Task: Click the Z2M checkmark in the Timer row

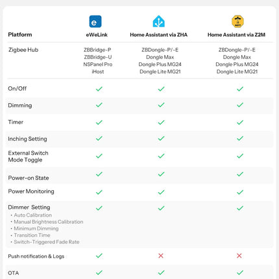Action: (240, 122)
